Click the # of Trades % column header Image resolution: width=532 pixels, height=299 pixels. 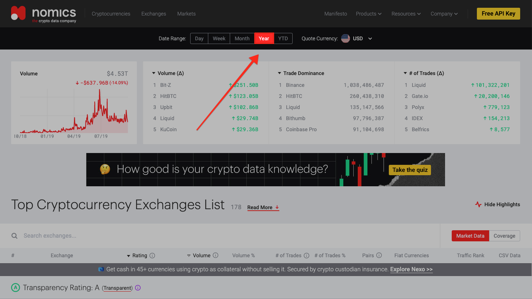point(330,255)
